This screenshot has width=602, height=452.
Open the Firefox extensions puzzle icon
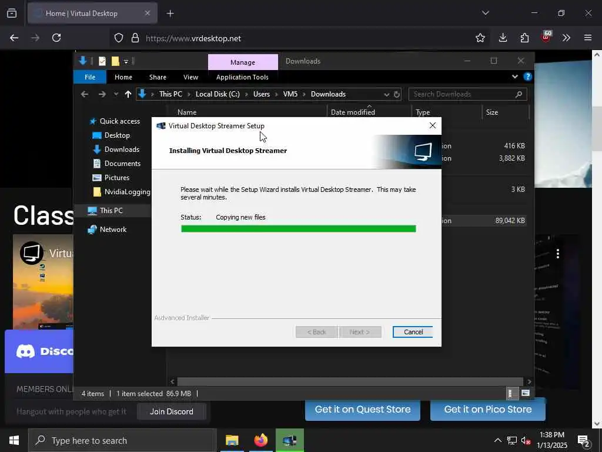point(524,38)
